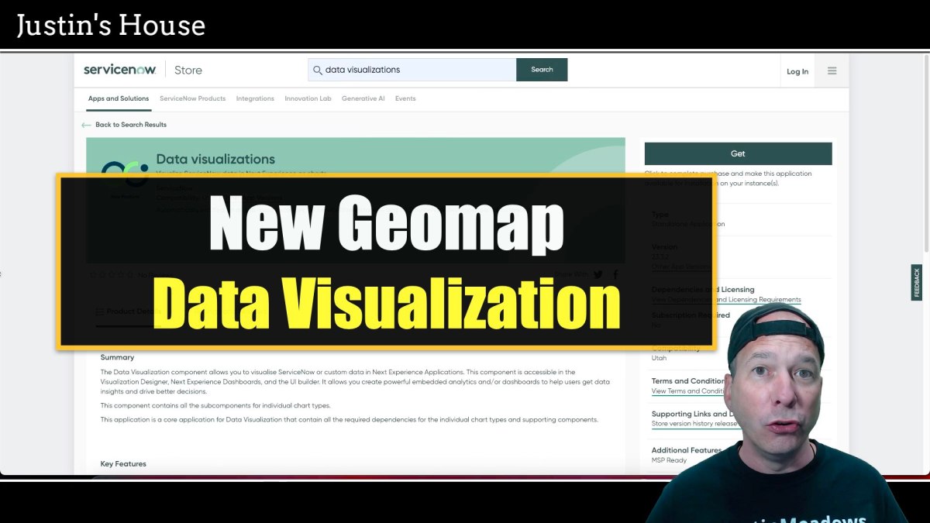Switch to the ServiceNow Products tab

[x=192, y=98]
